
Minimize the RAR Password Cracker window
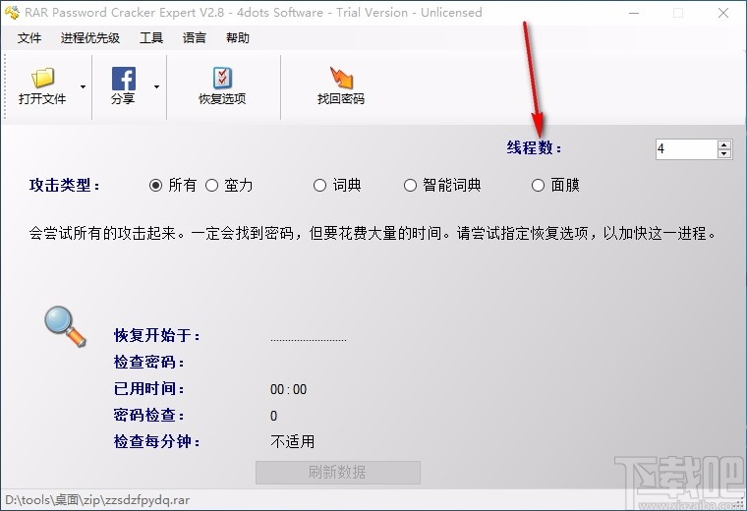[634, 13]
